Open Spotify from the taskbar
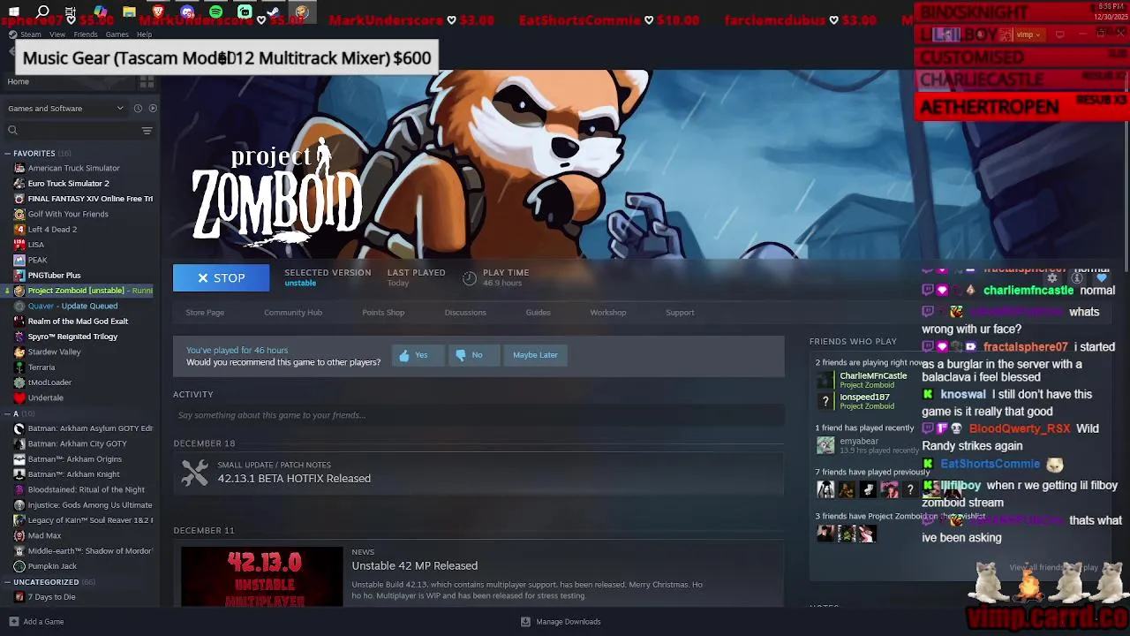This screenshot has height=636, width=1130. [x=215, y=12]
